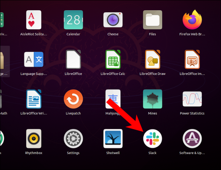Open the Livepatch app
This screenshot has width=221, height=170.
[x=73, y=99]
